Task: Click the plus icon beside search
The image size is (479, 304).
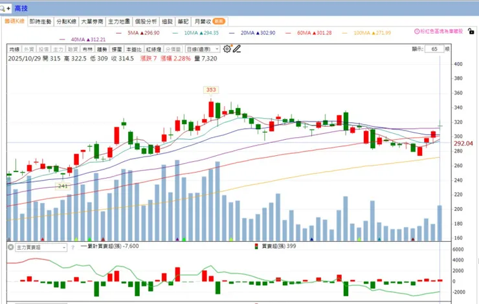Action: (x=8, y=8)
